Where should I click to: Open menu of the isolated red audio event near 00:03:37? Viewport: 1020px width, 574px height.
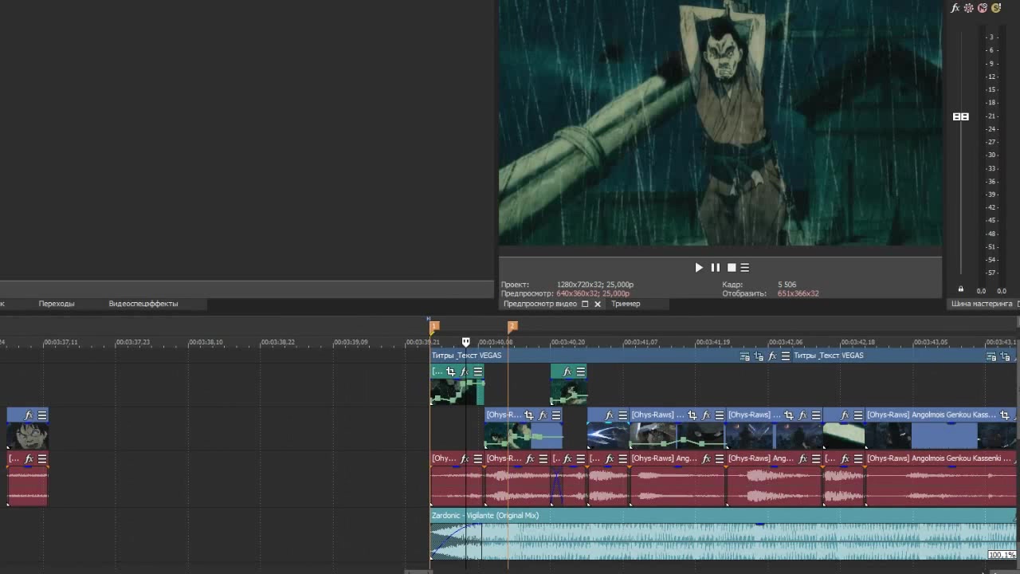pyautogui.click(x=42, y=459)
